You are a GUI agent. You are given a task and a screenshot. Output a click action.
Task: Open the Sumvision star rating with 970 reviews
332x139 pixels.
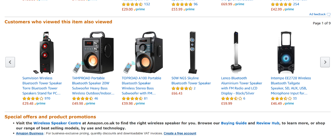click(x=33, y=99)
